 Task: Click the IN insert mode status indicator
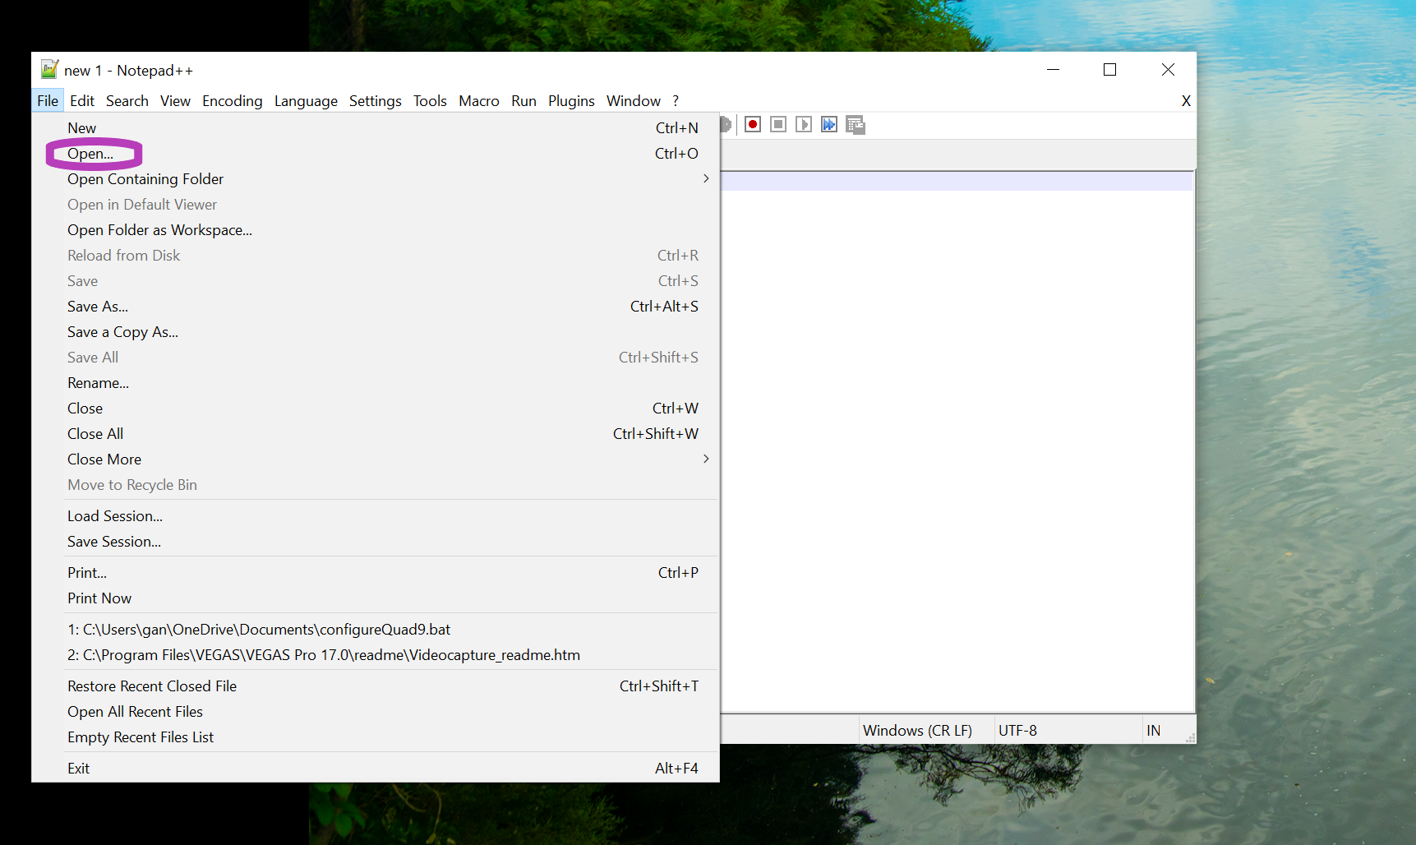click(x=1154, y=730)
